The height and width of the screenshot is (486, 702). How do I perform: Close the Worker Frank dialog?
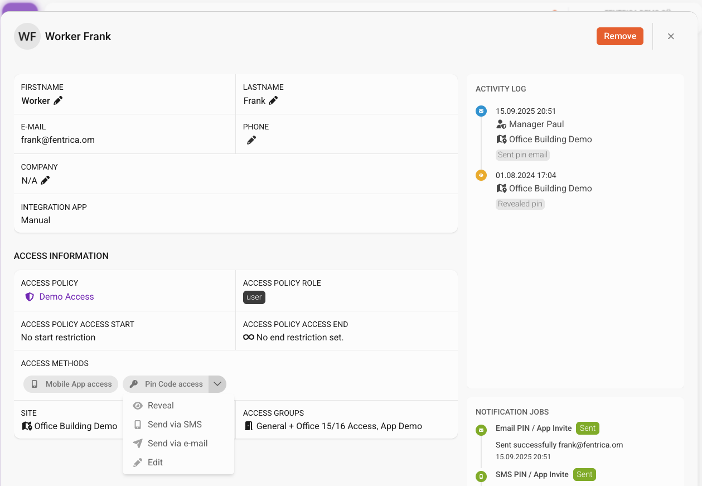click(x=671, y=36)
